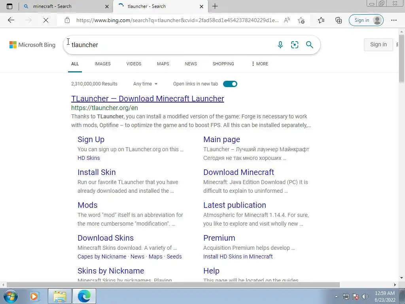The image size is (405, 304).
Task: Open the Install Skin sitelink
Action: [97, 172]
